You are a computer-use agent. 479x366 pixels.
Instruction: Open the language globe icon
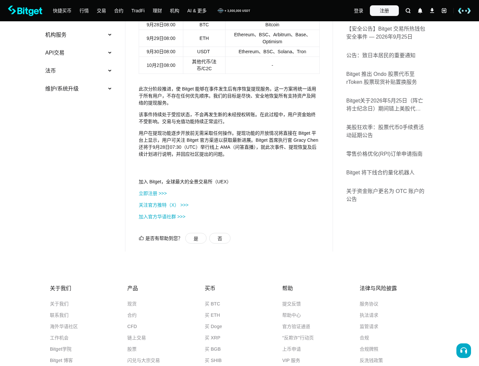pos(444,11)
